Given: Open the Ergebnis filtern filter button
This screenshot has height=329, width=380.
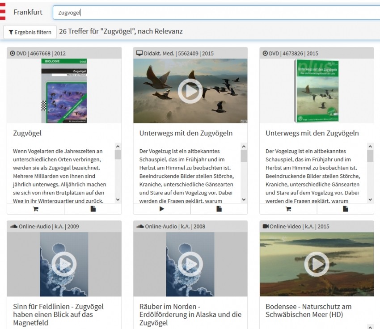Looking at the screenshot, I should 30,32.
